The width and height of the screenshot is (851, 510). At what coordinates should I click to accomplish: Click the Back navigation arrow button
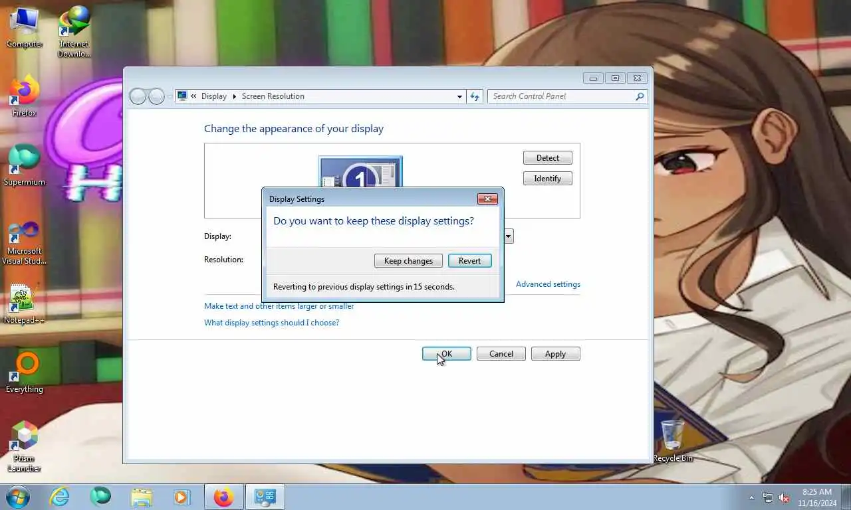[138, 97]
